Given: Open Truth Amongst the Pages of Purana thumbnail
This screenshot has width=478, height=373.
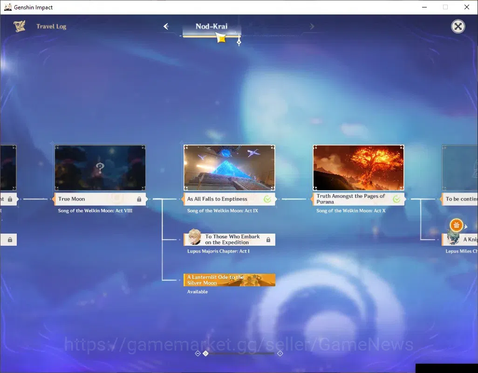Looking at the screenshot, I should (x=359, y=168).
